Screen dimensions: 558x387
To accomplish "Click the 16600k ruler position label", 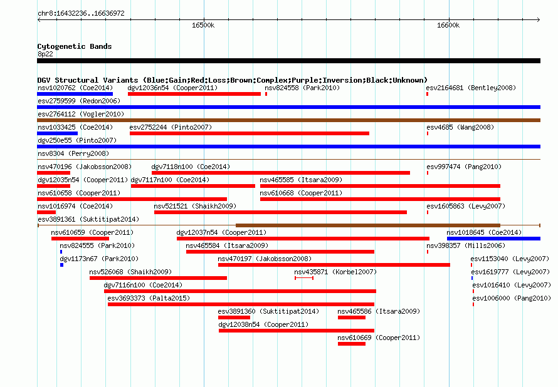I will (x=448, y=25).
